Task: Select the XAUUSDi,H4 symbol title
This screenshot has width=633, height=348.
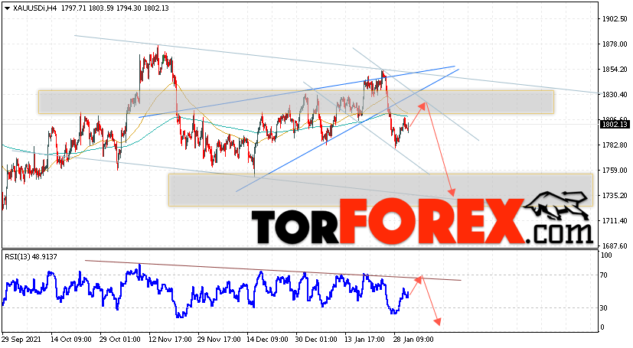Action: tap(34, 8)
